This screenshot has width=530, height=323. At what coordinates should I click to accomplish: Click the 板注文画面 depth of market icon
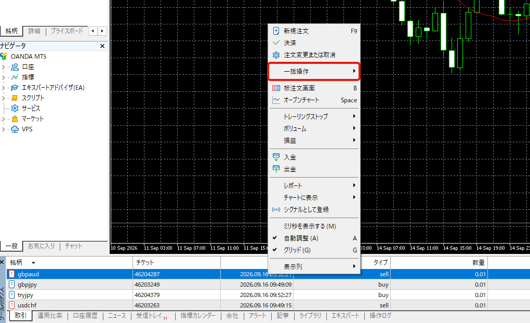pyautogui.click(x=276, y=88)
